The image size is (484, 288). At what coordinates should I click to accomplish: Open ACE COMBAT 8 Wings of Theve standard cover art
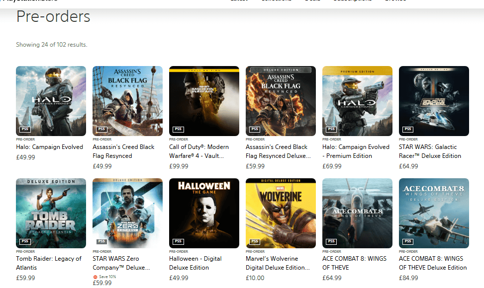pyautogui.click(x=357, y=213)
